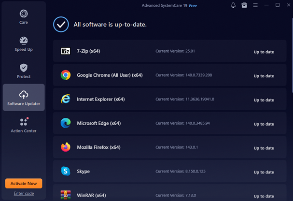Open the Protect shield section
Image resolution: width=293 pixels, height=201 pixels.
(24, 71)
